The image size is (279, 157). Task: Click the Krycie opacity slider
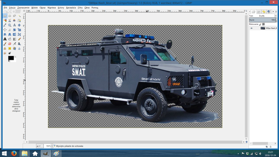[x=262, y=20]
